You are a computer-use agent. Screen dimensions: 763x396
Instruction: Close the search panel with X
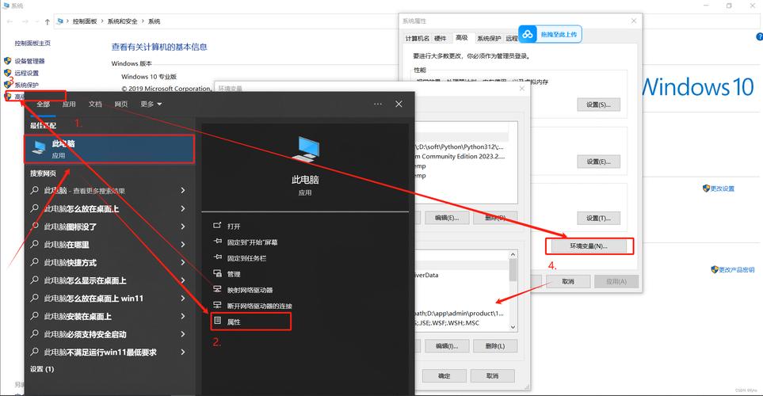(x=399, y=104)
